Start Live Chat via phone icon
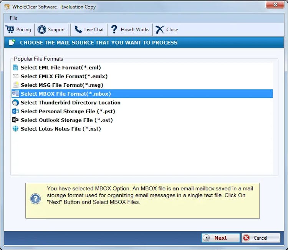The height and width of the screenshot is (250, 288). point(78,30)
